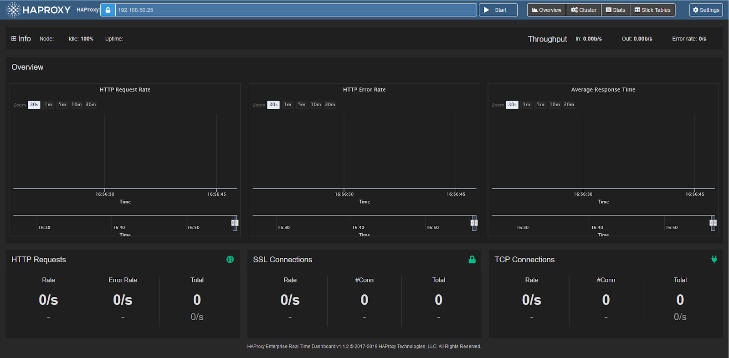The image size is (729, 358).
Task: Click the green plug icon in TCP Connections
Action: pyautogui.click(x=714, y=260)
